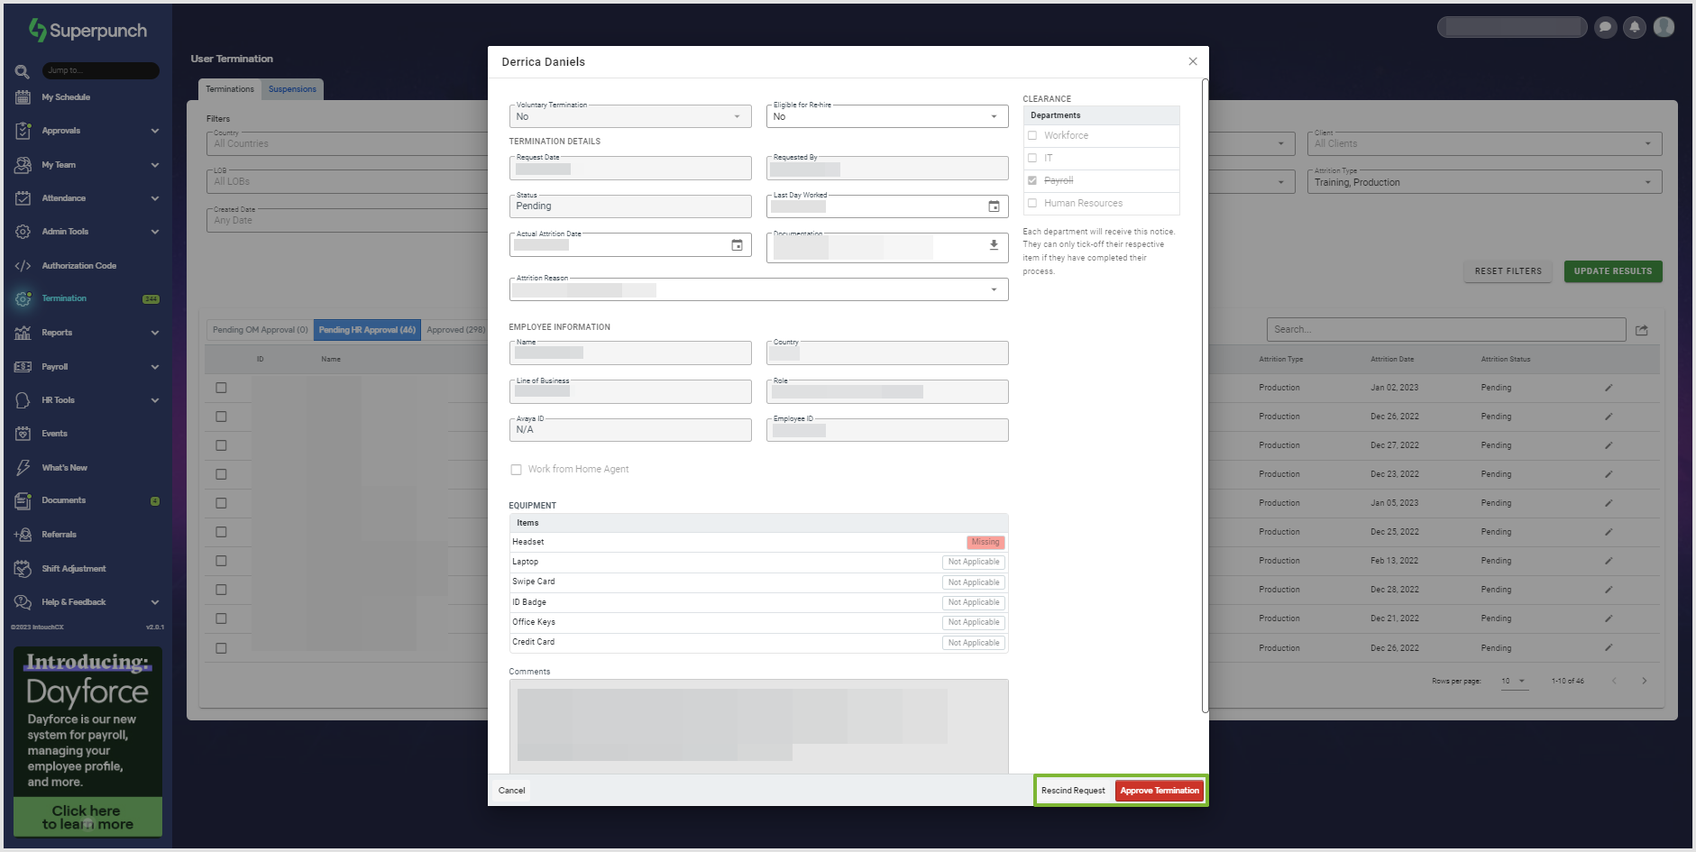Image resolution: width=1696 pixels, height=852 pixels.
Task: Open the chat messages icon
Action: click(1605, 27)
